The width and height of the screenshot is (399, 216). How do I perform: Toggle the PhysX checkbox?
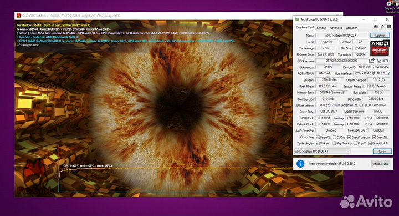[355, 143]
